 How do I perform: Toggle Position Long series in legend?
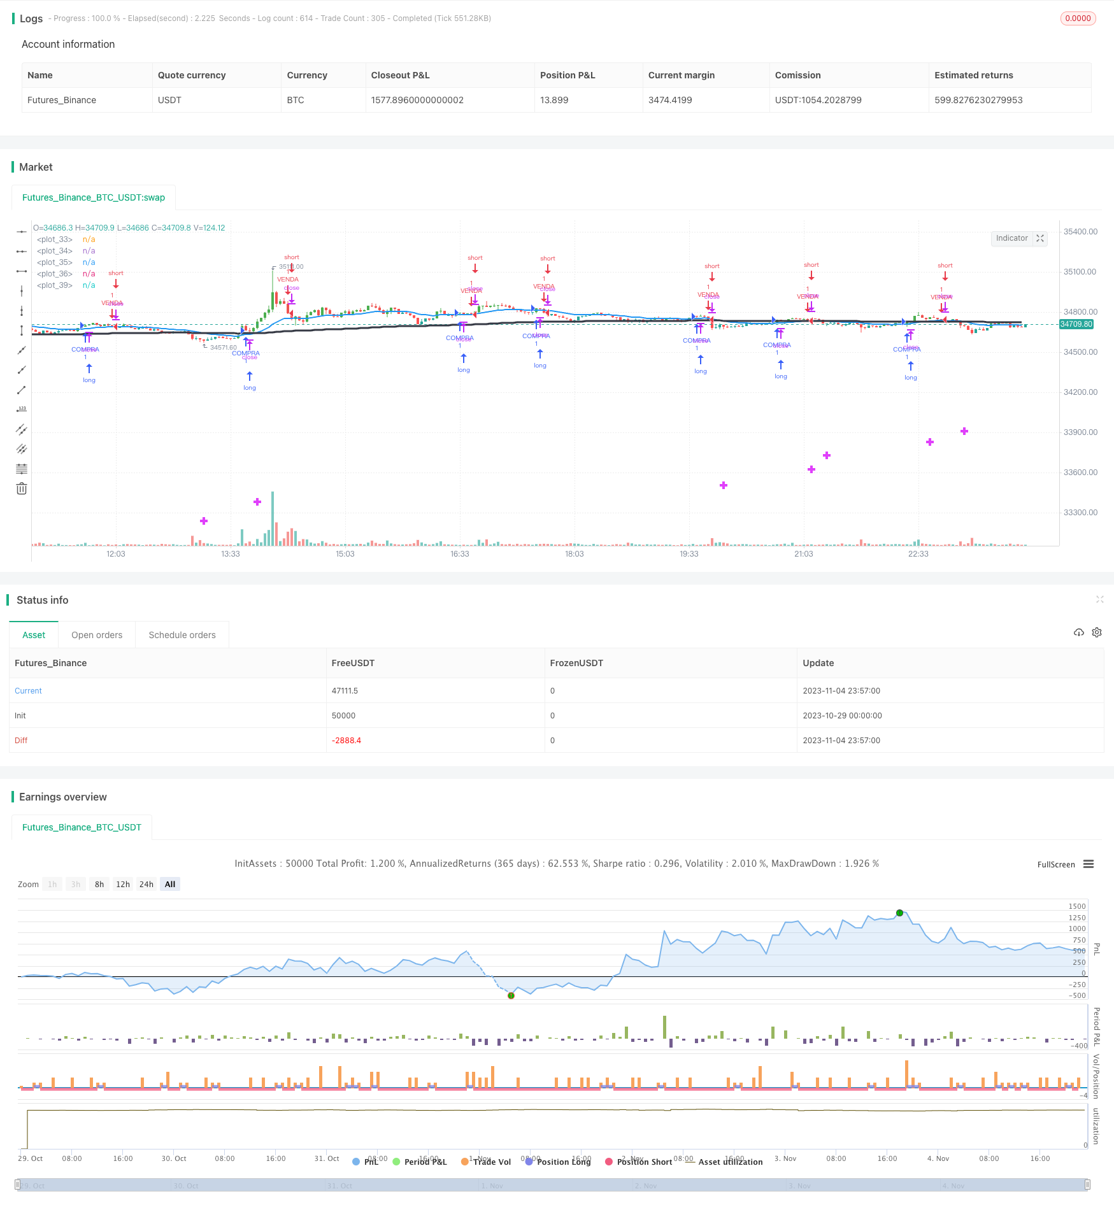point(558,1162)
